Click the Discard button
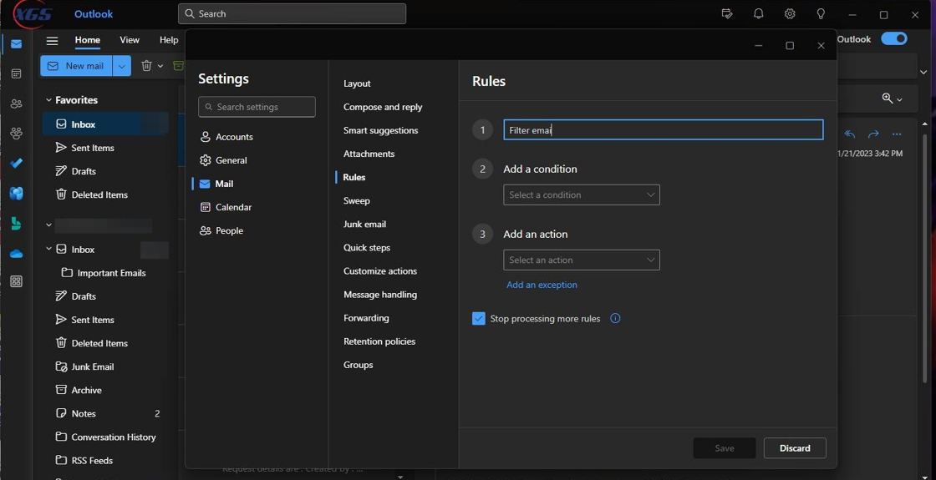Screen dimensions: 936x480 pyautogui.click(x=794, y=448)
